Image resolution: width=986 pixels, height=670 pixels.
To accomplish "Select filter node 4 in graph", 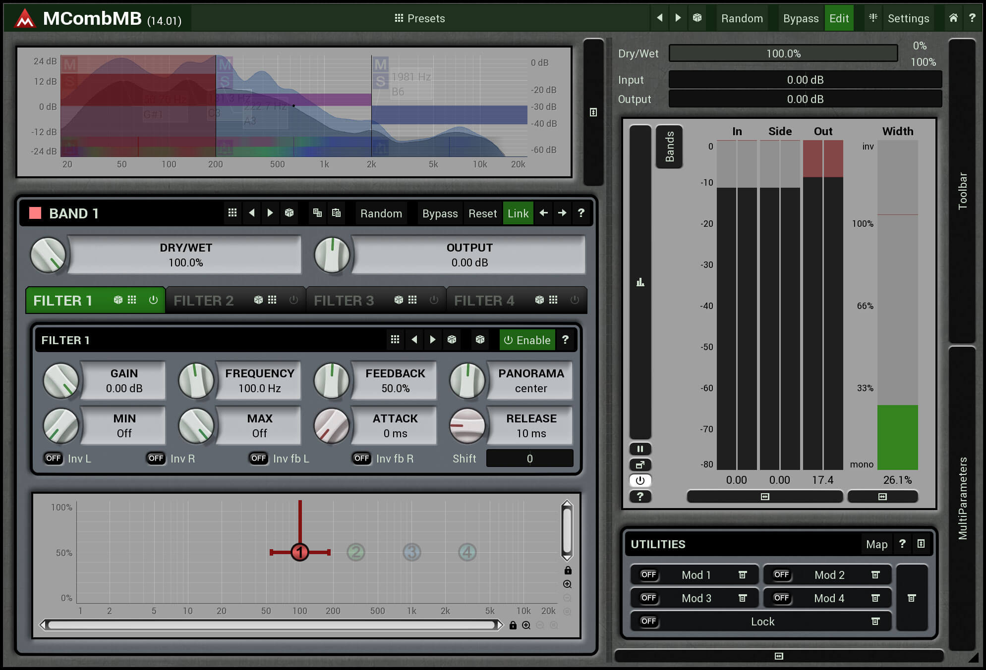I will [467, 552].
